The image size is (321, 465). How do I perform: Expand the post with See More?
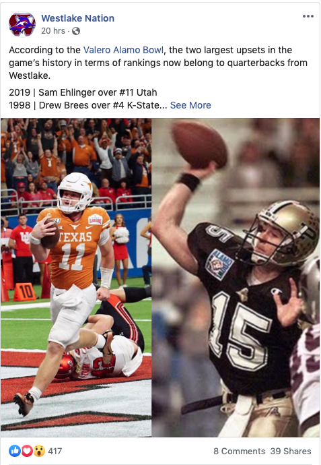click(190, 105)
